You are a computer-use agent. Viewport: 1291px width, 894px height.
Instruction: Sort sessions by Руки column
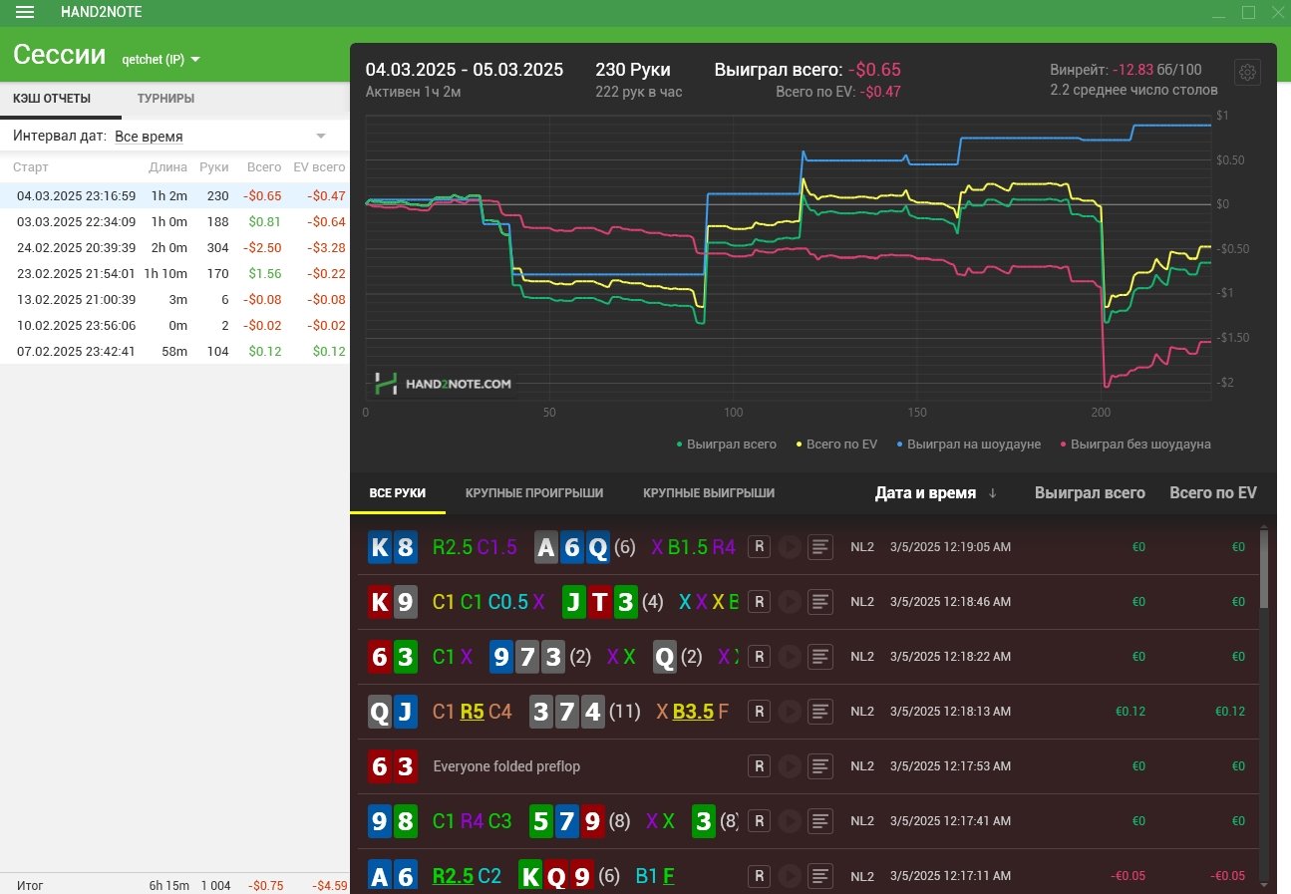(x=213, y=167)
